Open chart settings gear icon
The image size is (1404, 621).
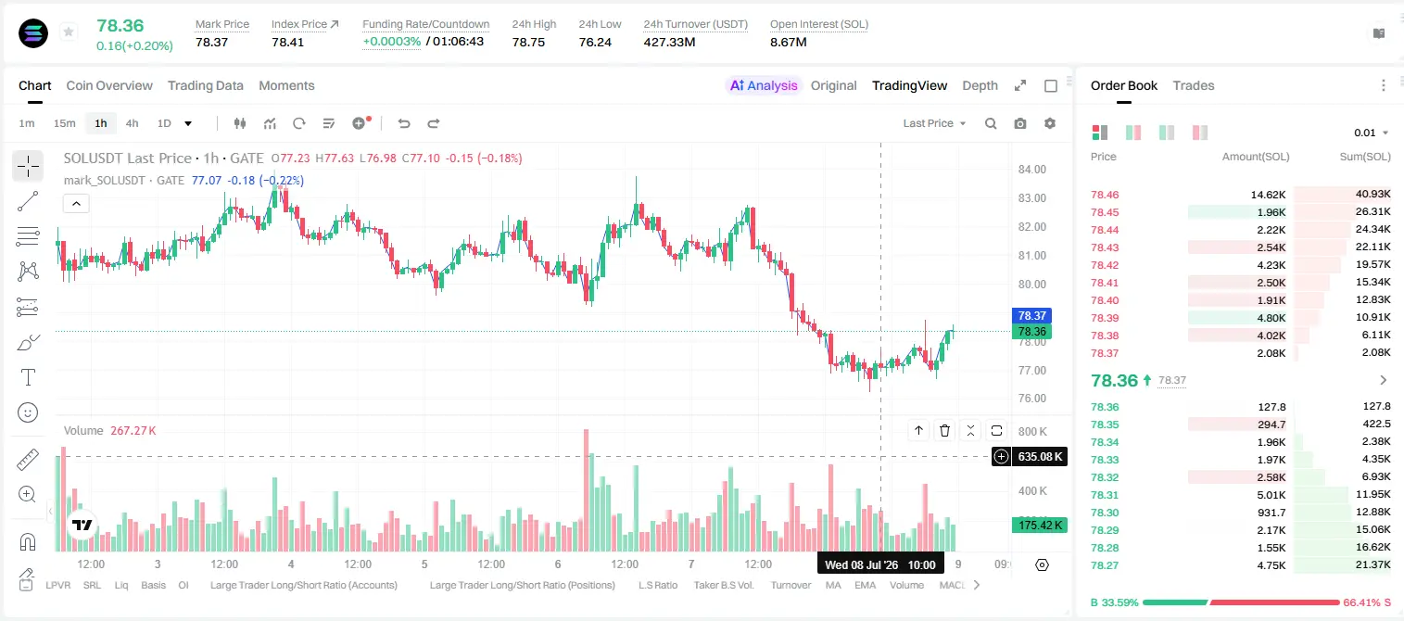tap(1050, 123)
